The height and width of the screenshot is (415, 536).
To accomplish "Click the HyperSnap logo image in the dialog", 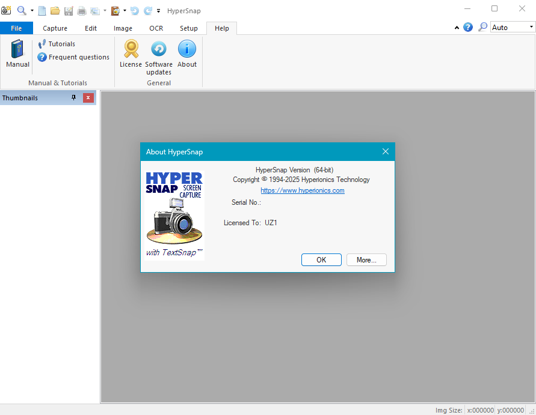I will [x=174, y=216].
